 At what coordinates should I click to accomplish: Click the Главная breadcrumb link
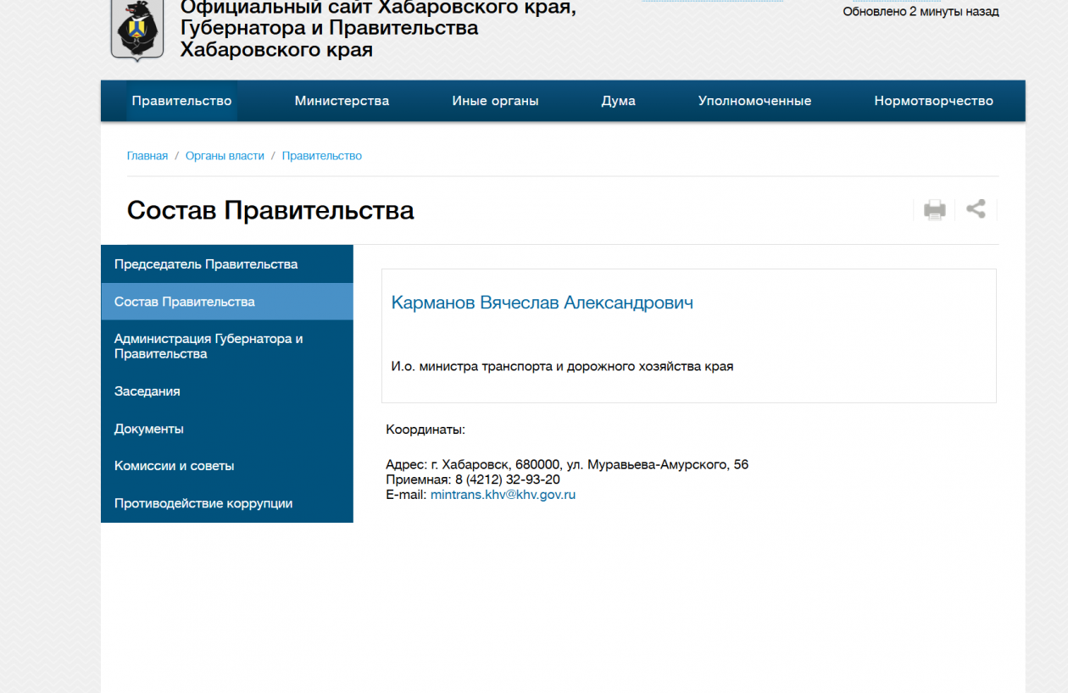147,156
